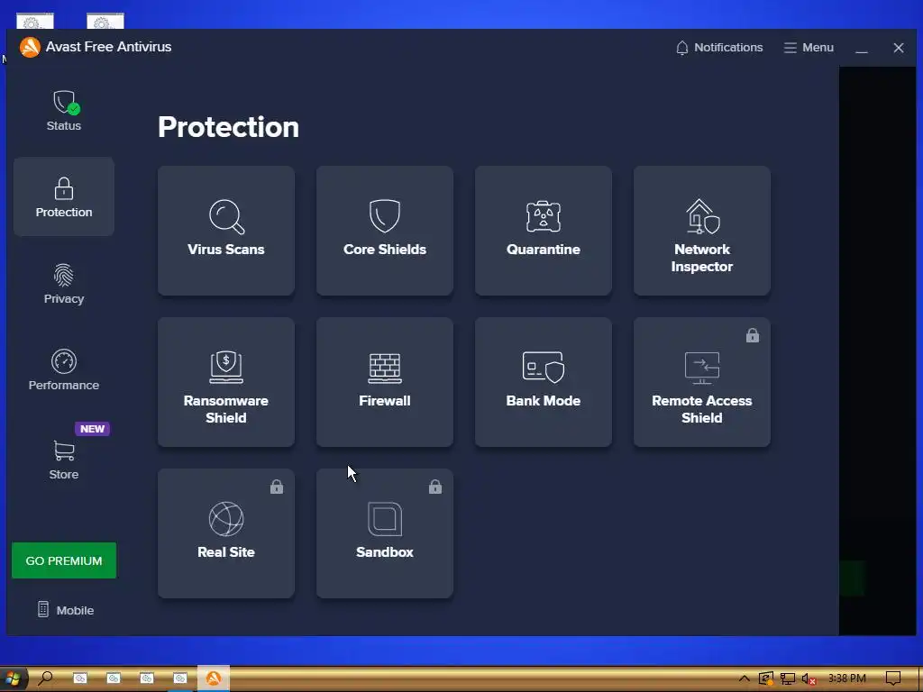Open the hamburger Menu

point(809,48)
